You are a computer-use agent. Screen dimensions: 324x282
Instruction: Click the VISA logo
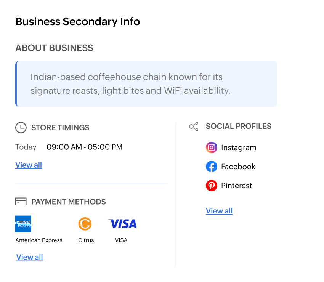122,224
